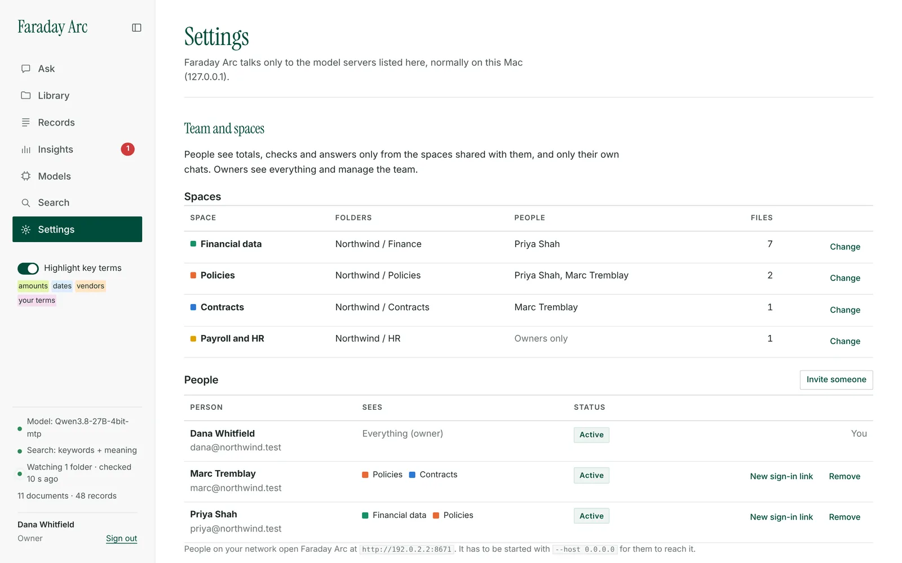Change the Policies space

tap(844, 278)
